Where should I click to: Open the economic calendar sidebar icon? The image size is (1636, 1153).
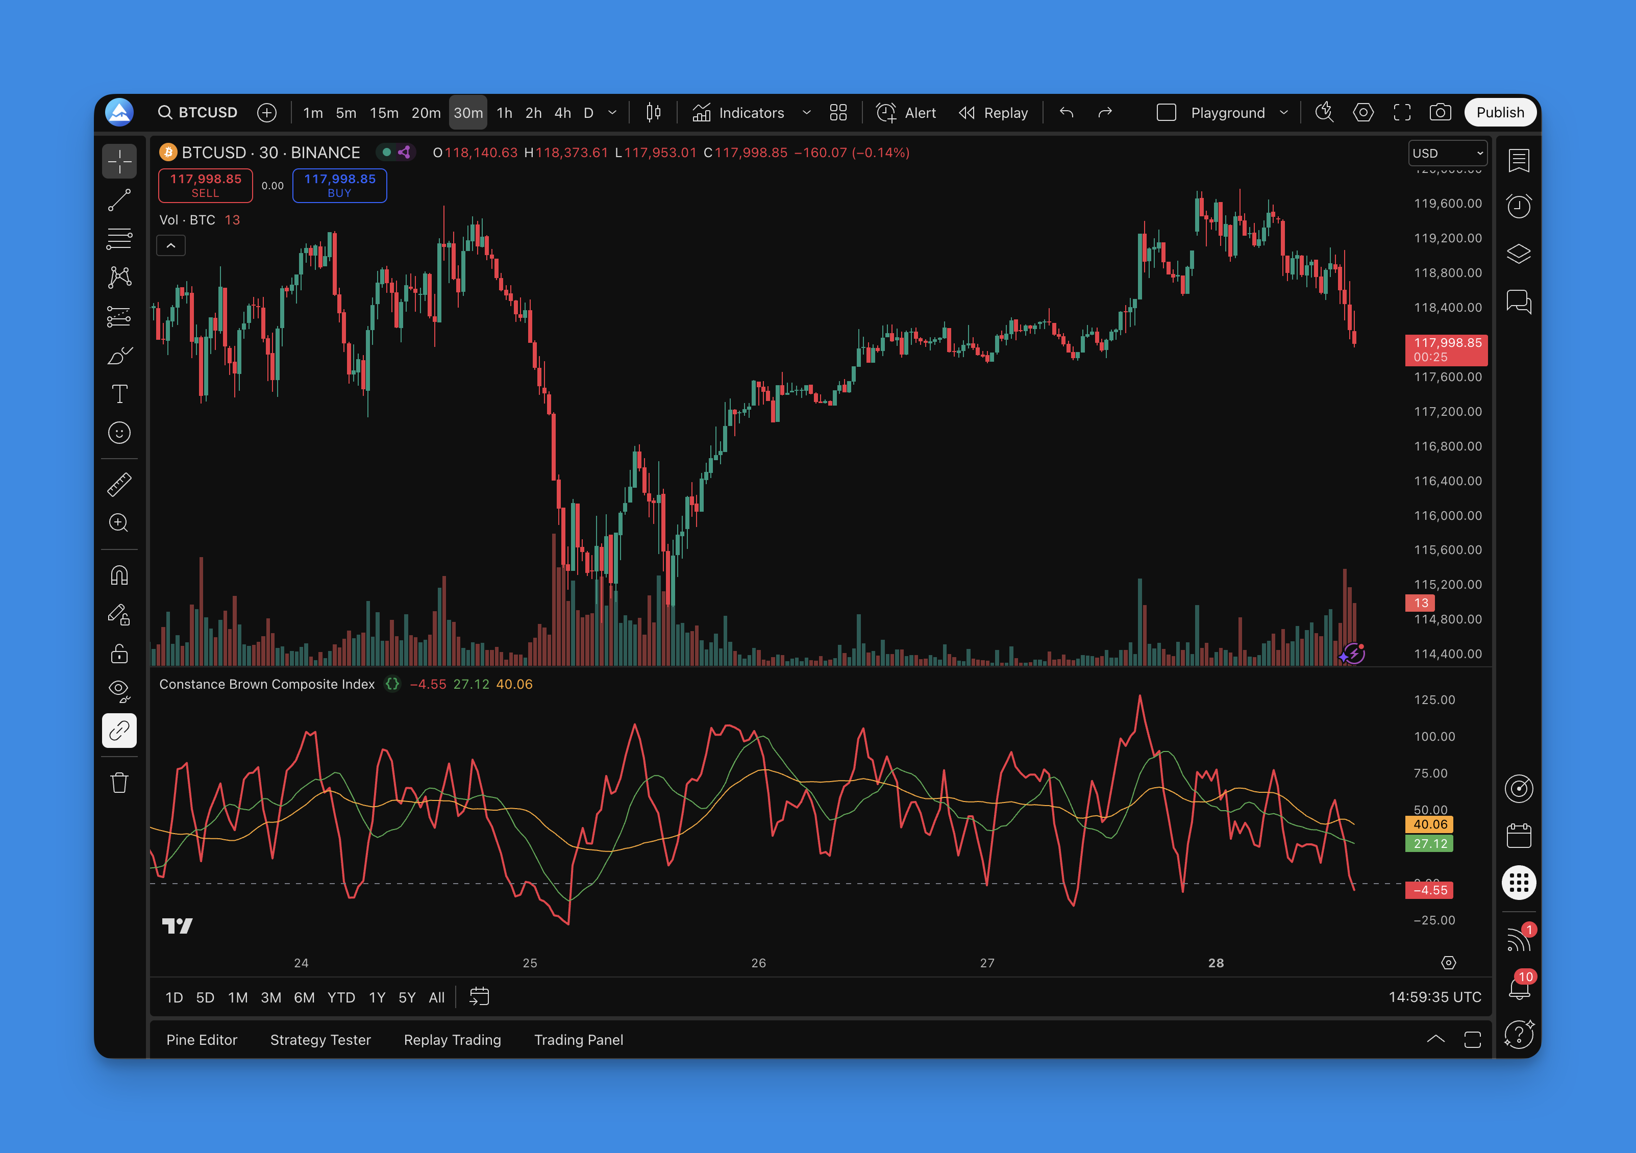pos(1519,836)
